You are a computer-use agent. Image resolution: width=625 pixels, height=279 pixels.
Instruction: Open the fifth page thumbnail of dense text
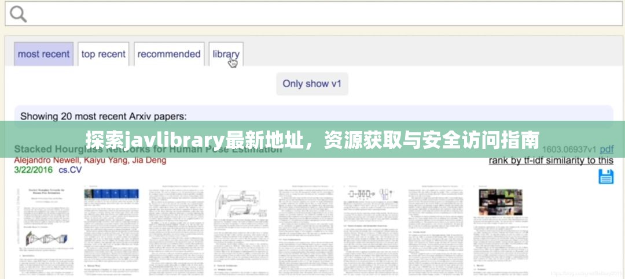306,231
